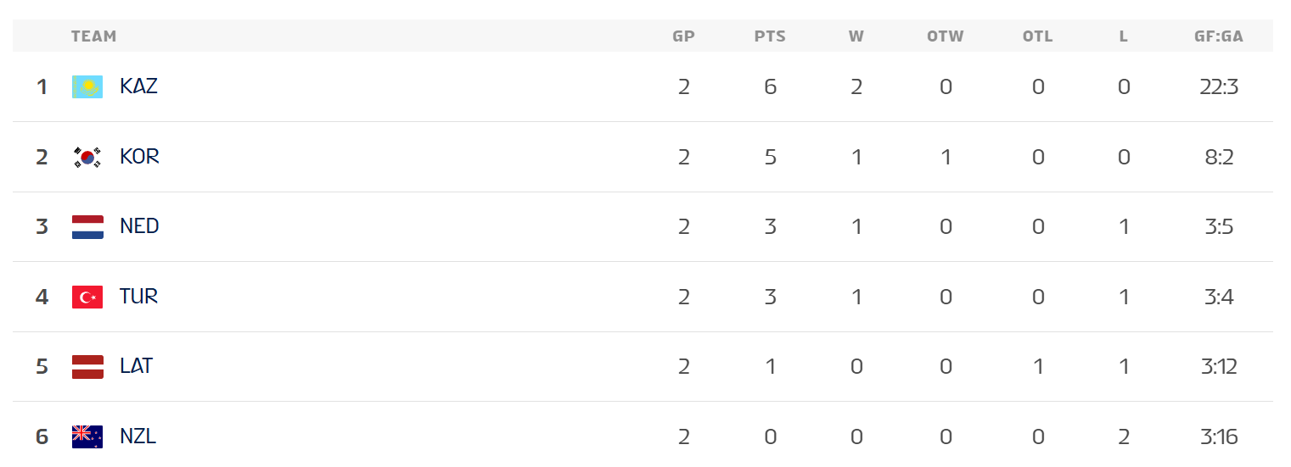Click the GF:GA column header
The image size is (1291, 467).
[1219, 36]
